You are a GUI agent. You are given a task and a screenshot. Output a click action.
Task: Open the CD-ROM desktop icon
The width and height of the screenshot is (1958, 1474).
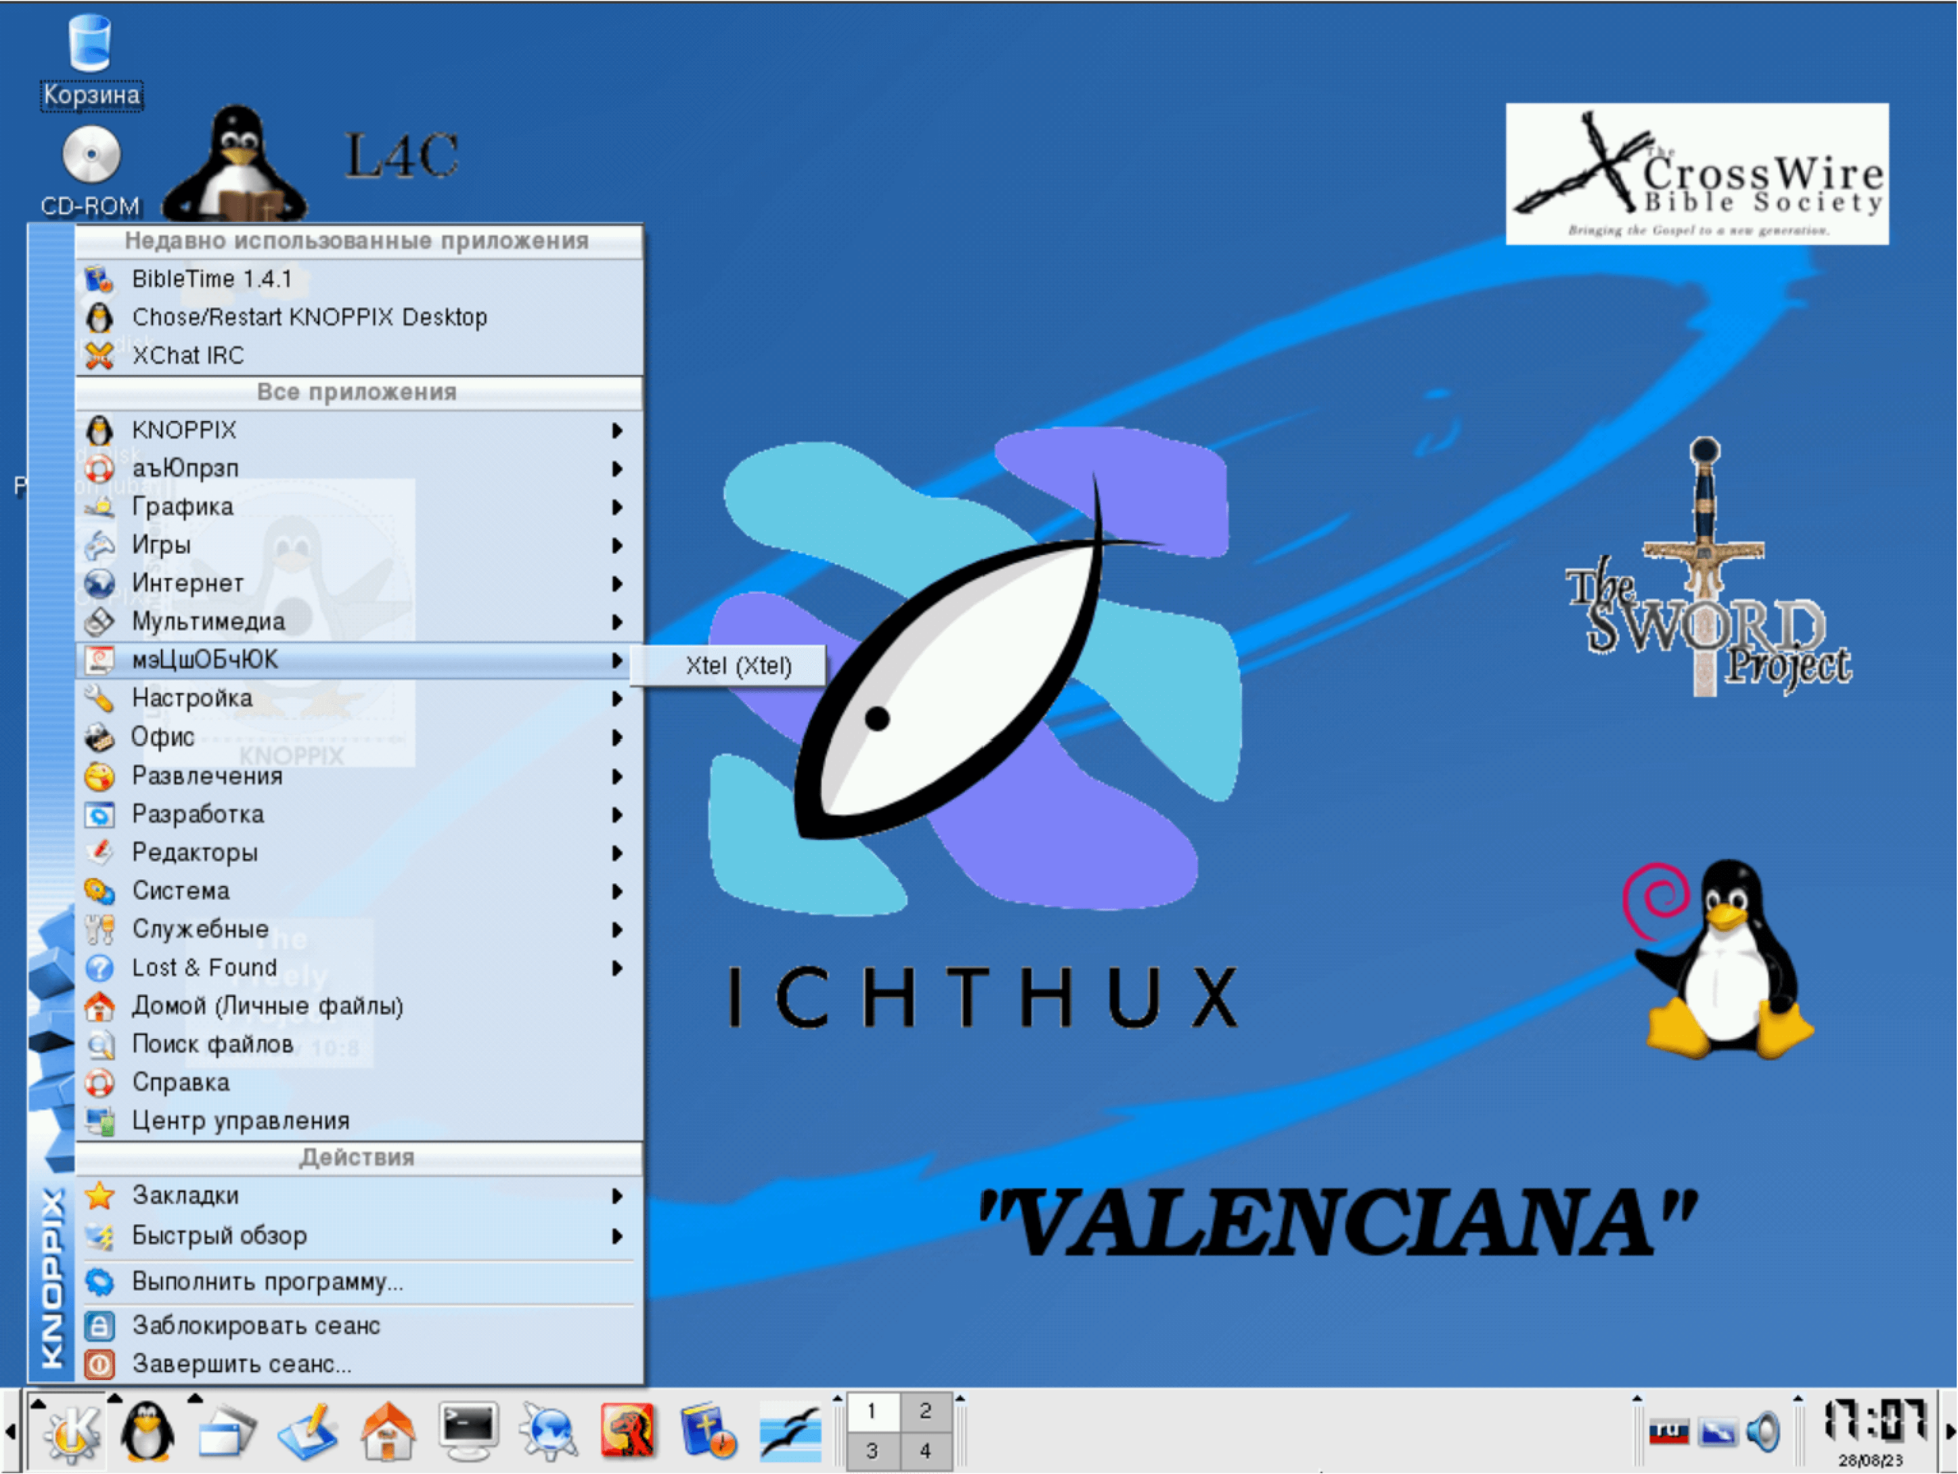point(90,172)
